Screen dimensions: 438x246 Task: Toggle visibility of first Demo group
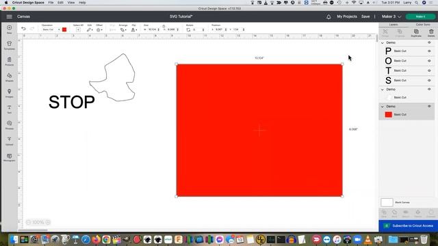(429, 42)
